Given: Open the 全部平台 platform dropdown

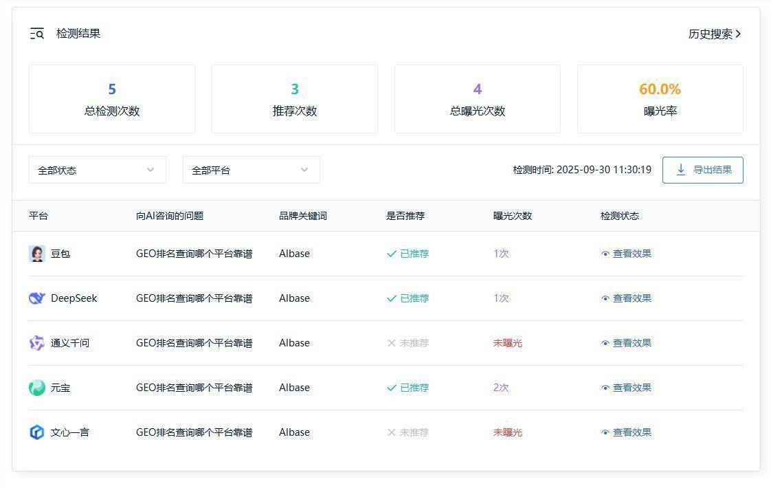Looking at the screenshot, I should pyautogui.click(x=252, y=170).
